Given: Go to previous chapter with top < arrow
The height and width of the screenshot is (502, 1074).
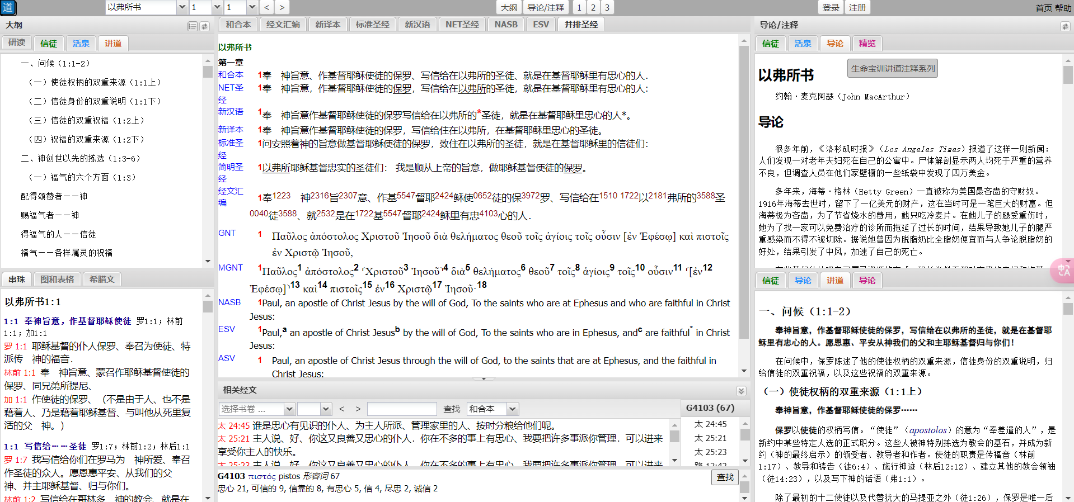Looking at the screenshot, I should pos(266,7).
